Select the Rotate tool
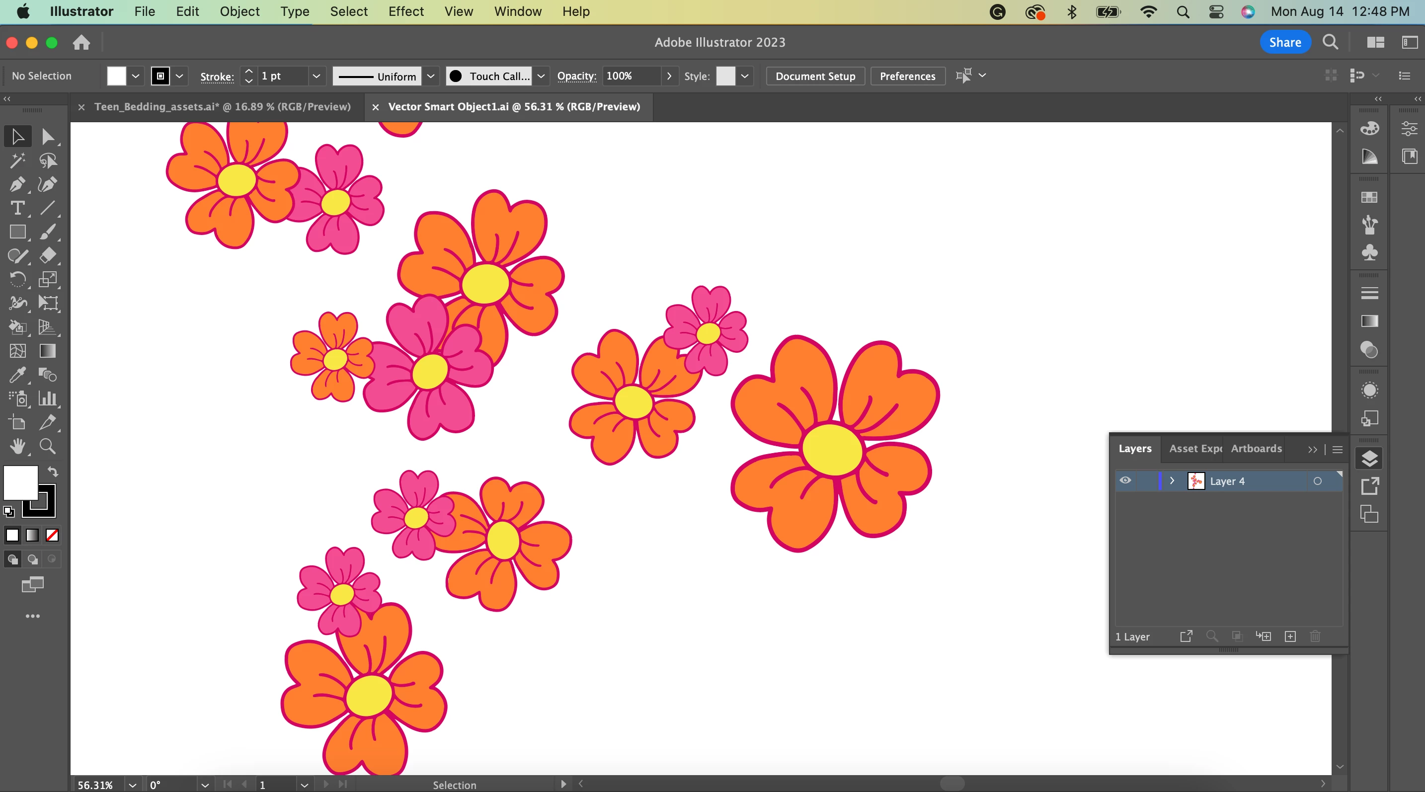Image resolution: width=1425 pixels, height=792 pixels. pyautogui.click(x=17, y=279)
